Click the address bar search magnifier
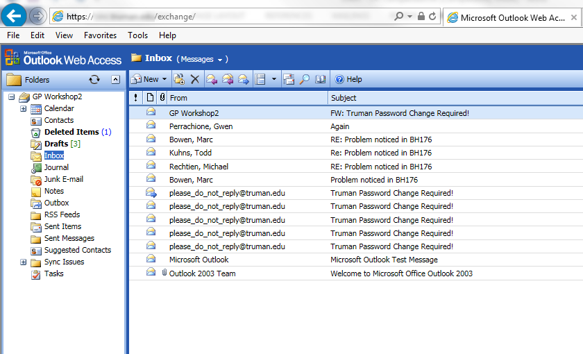 (398, 16)
